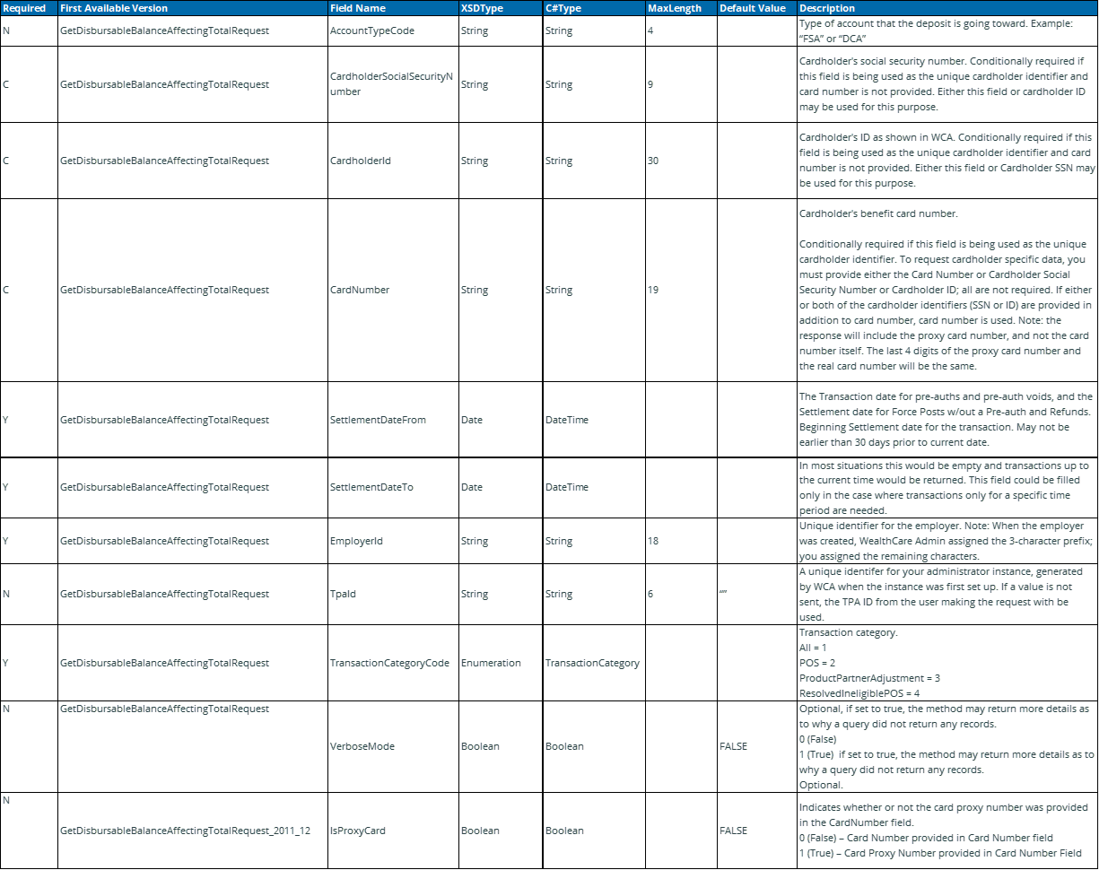Select the 'EmployerId' field name cell
The height and width of the screenshot is (870, 1099).
tap(392, 541)
